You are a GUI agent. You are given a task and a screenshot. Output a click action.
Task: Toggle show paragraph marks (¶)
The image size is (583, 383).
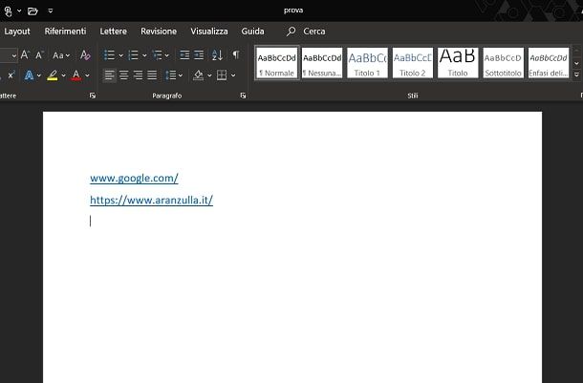[x=236, y=55]
